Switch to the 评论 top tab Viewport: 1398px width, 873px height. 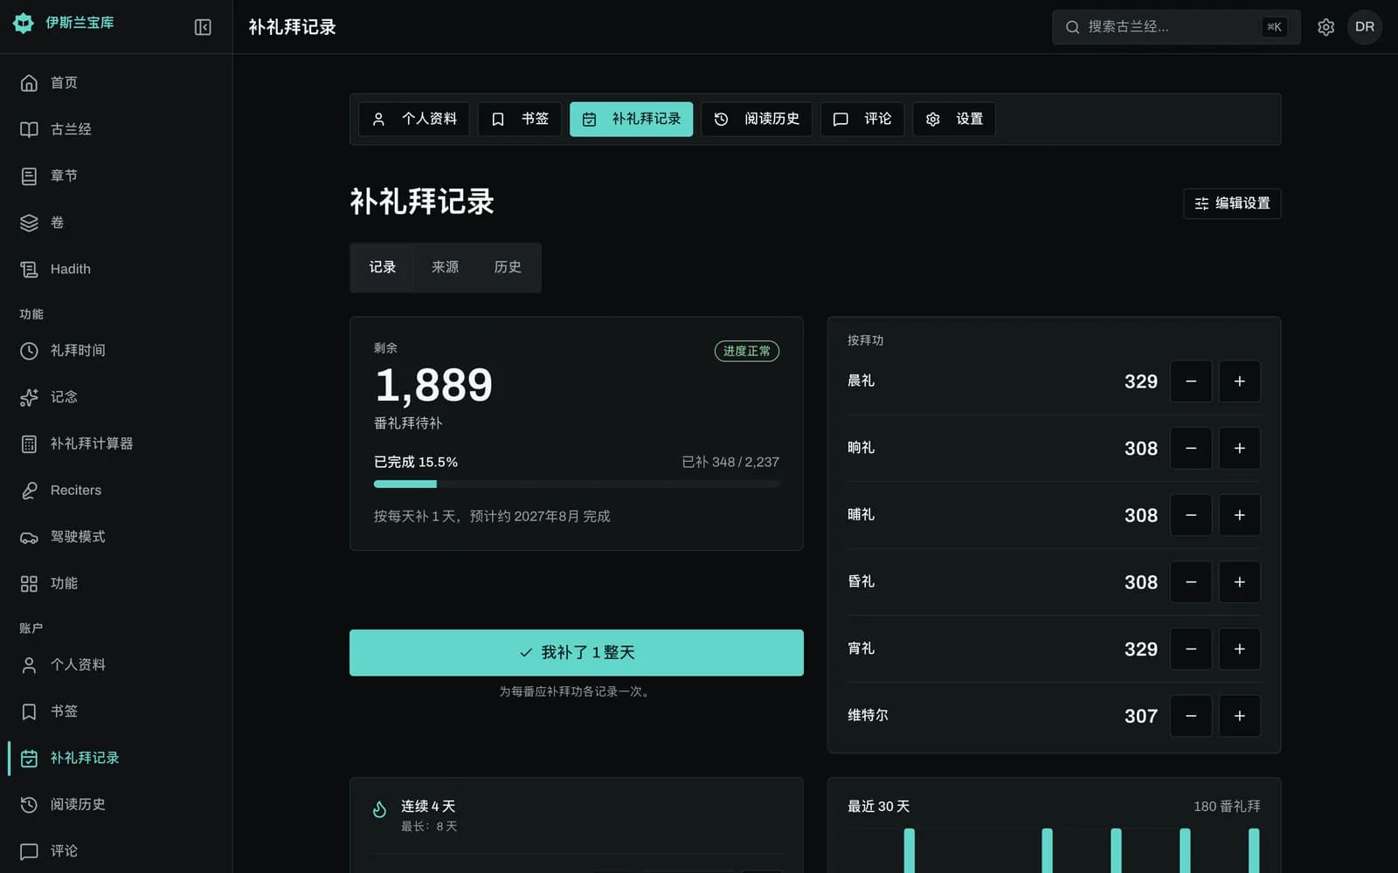click(x=862, y=119)
